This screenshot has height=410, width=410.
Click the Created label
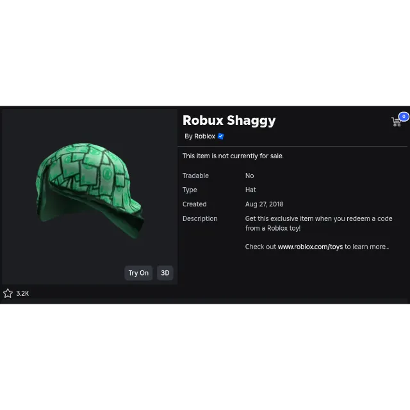[195, 204]
